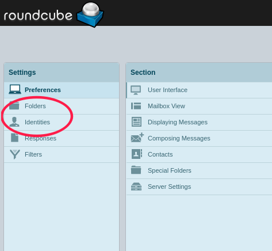This screenshot has height=251, width=272.
Task: Open the Server Settings section
Action: click(199, 187)
